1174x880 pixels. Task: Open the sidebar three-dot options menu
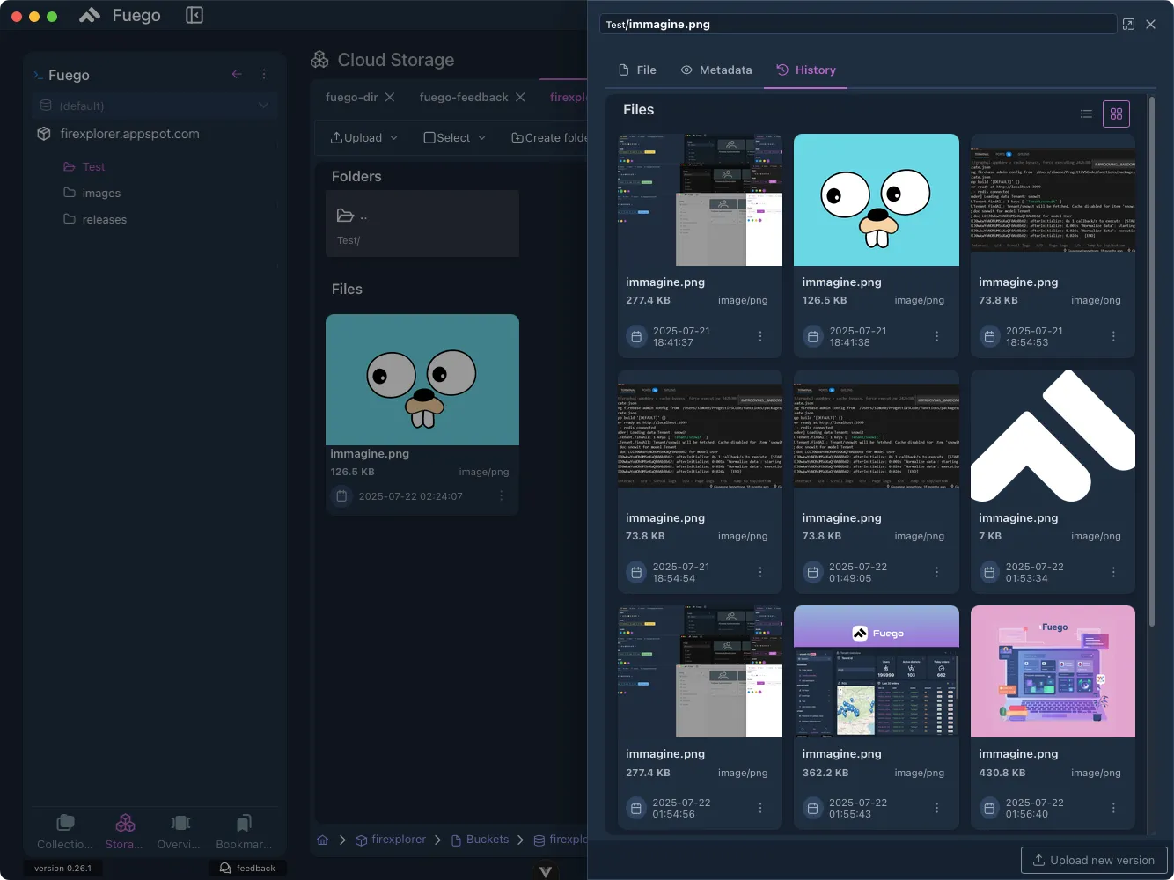264,75
